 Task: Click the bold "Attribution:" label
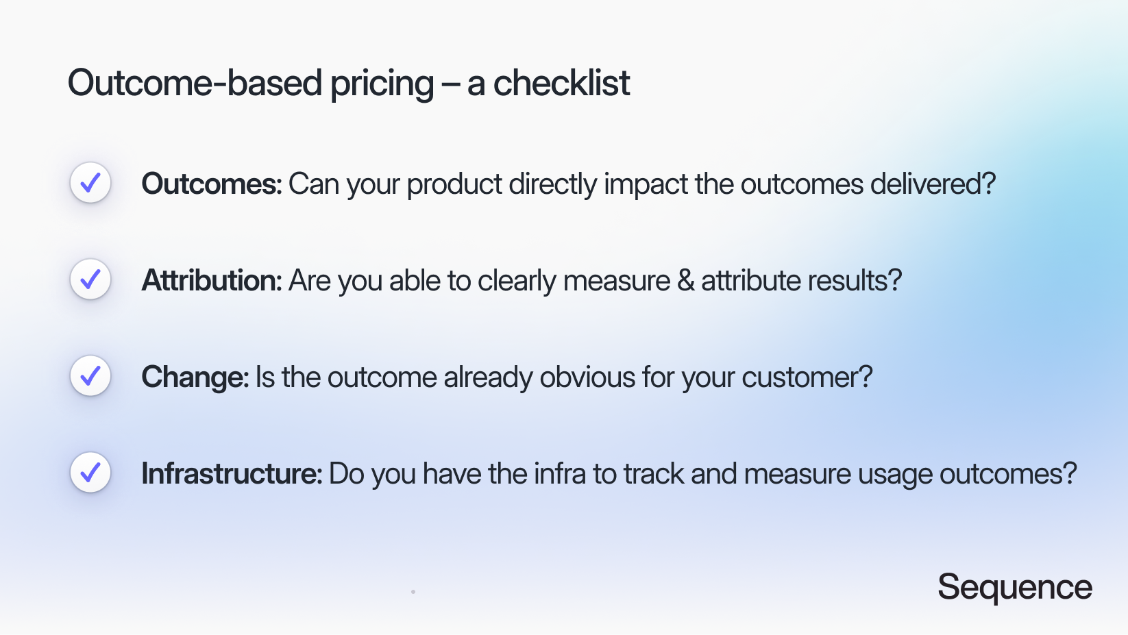coord(211,281)
